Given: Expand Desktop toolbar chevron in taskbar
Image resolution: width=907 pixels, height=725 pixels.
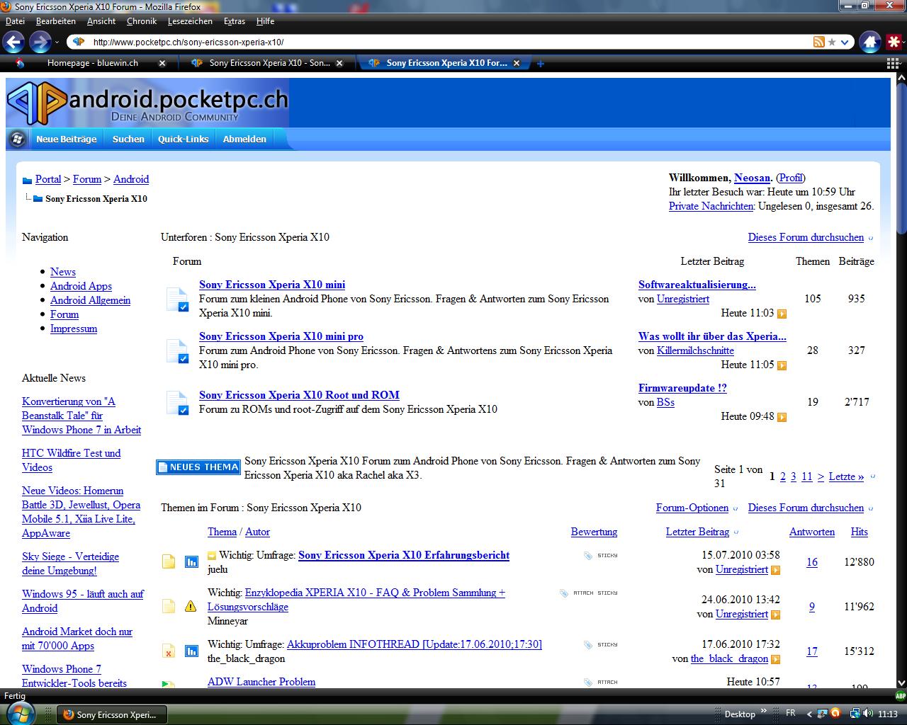Looking at the screenshot, I should (x=764, y=710).
